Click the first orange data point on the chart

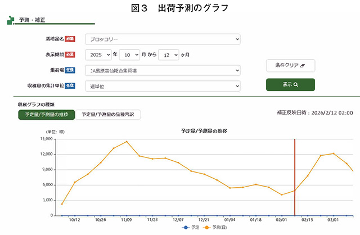point(62,204)
